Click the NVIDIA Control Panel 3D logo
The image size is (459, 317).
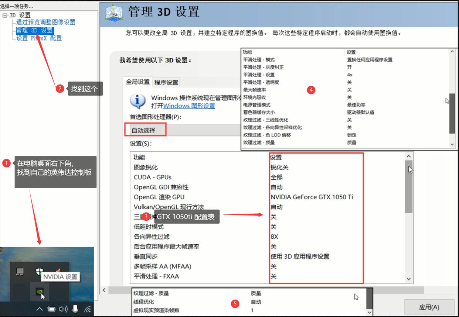coord(113,12)
